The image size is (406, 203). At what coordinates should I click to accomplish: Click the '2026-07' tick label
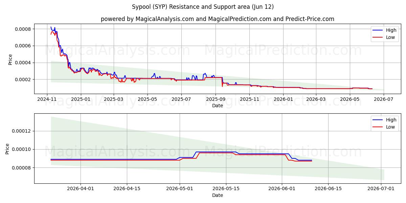coord(384,99)
